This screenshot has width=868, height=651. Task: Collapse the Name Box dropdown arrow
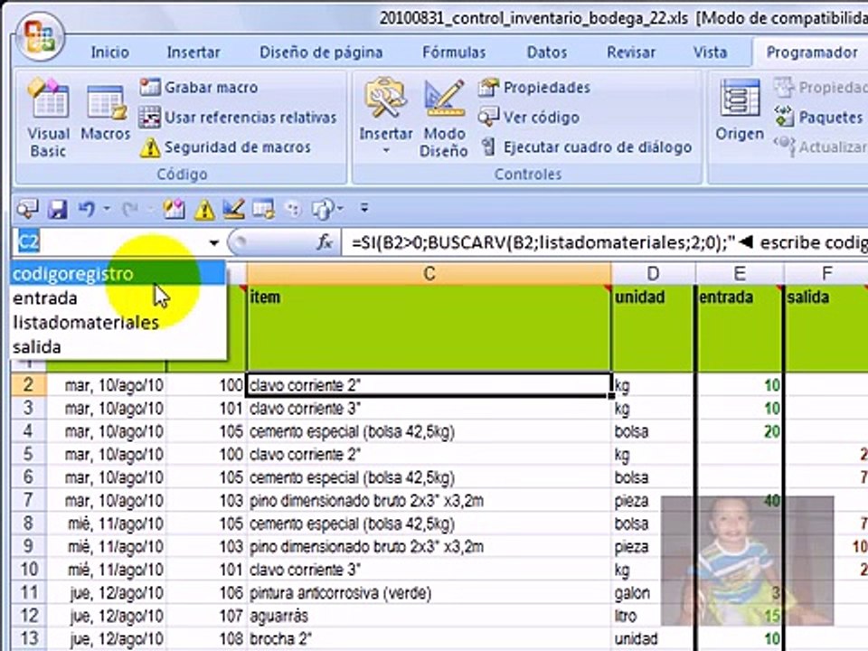[213, 242]
